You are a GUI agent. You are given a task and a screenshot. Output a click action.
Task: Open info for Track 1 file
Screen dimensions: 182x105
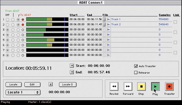tap(104, 19)
